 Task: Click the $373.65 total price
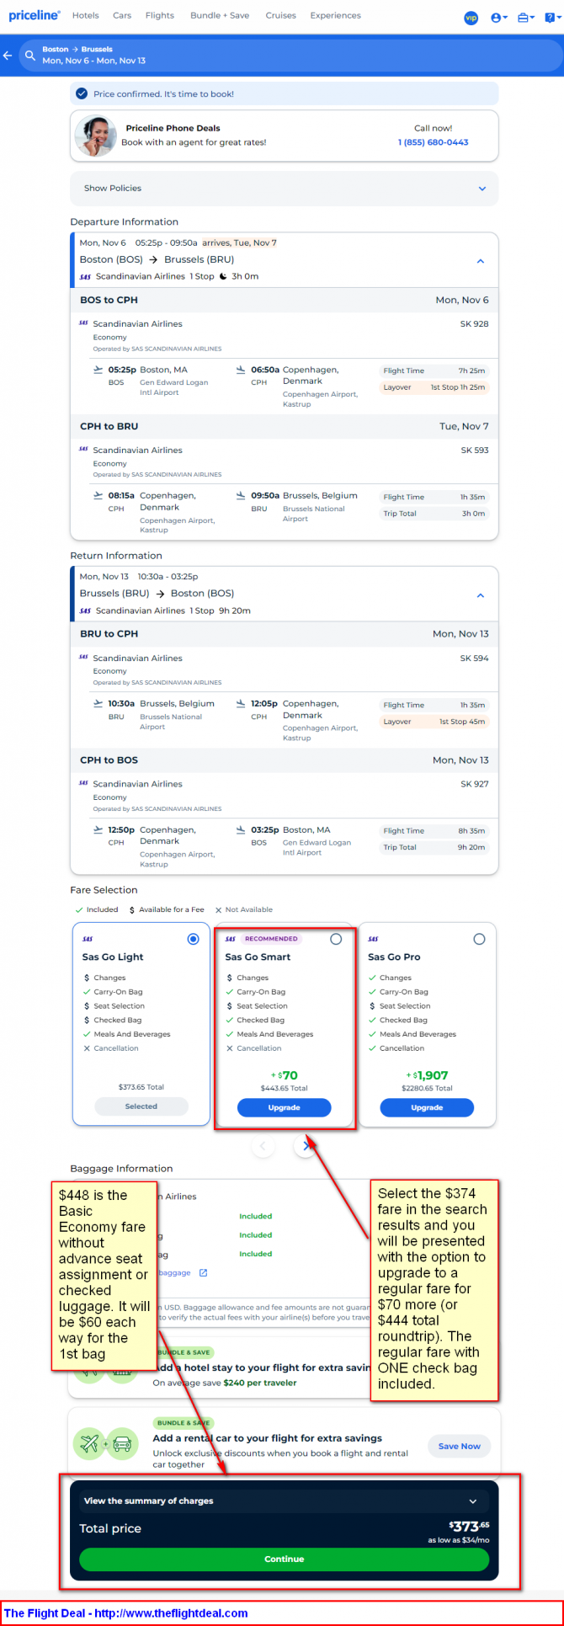[469, 1527]
